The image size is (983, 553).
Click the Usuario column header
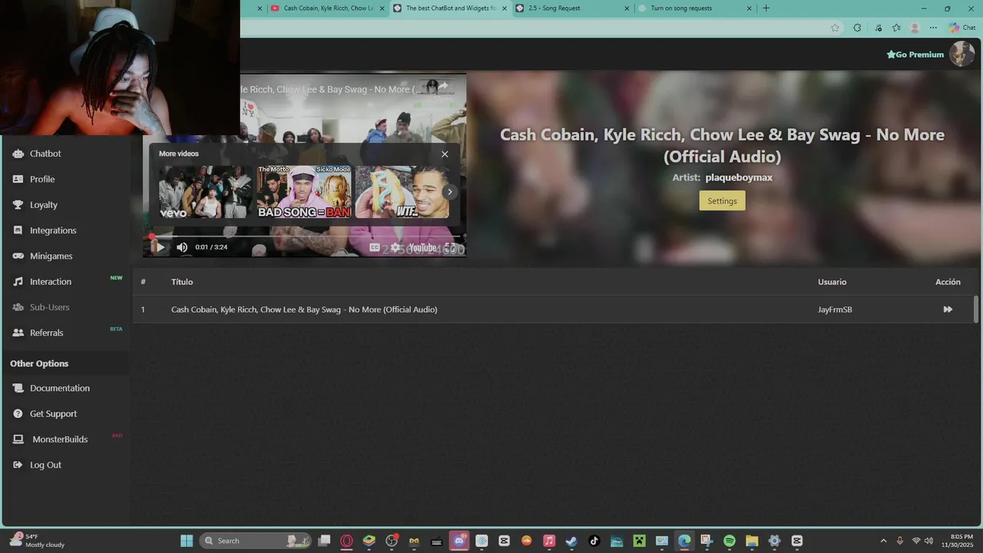click(832, 282)
